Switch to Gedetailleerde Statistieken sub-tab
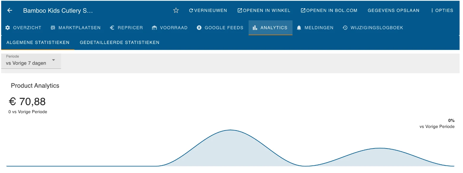 click(x=120, y=43)
